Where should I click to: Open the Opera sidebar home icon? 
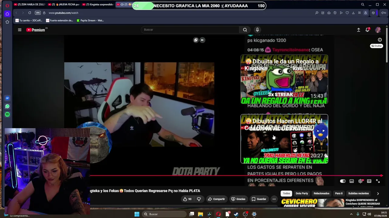click(7, 14)
